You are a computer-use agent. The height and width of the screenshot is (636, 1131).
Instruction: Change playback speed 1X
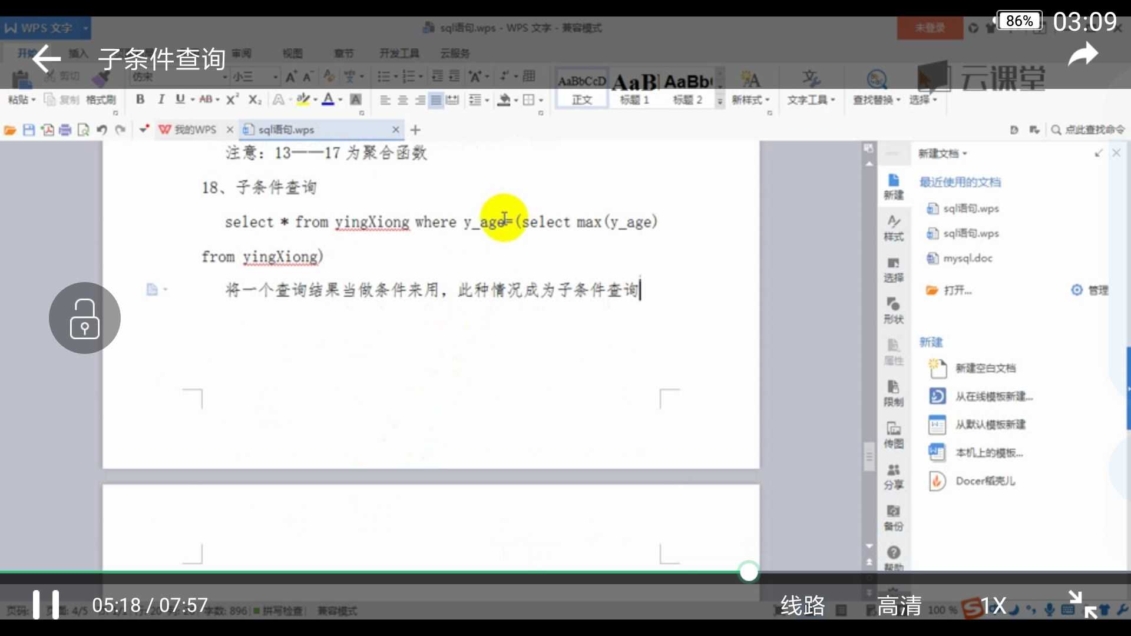pos(994,605)
